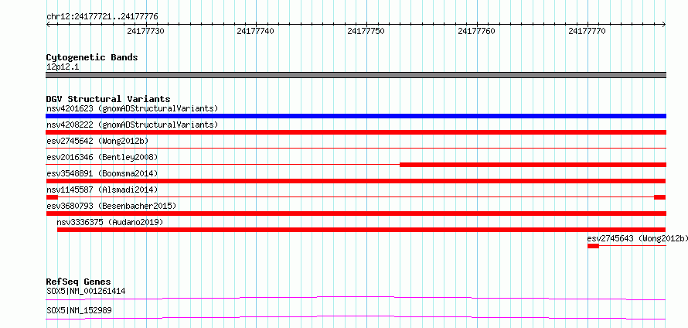The image size is (688, 328).
Task: Click the nsv4208222 variant label
Action: (132, 125)
